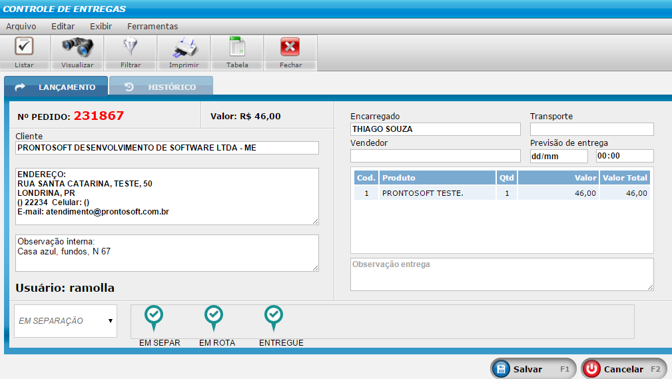Screen dimensions: 672x379
Task: Expand the EM SEPARAÇÃO status dropdown
Action: pyautogui.click(x=65, y=320)
